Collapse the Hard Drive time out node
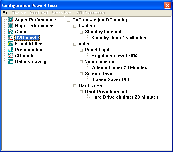This screenshot has width=173, height=152. point(81,92)
